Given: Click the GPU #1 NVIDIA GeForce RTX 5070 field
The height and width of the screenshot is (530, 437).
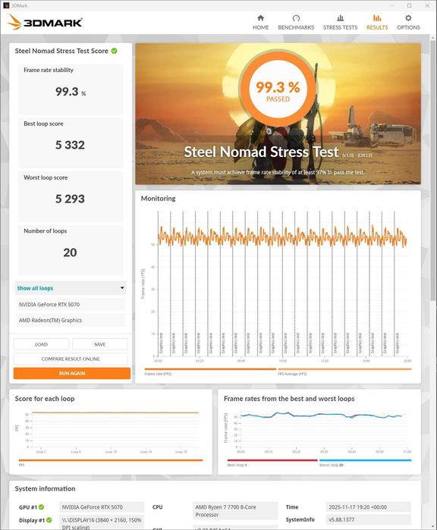Looking at the screenshot, I should tap(102, 507).
